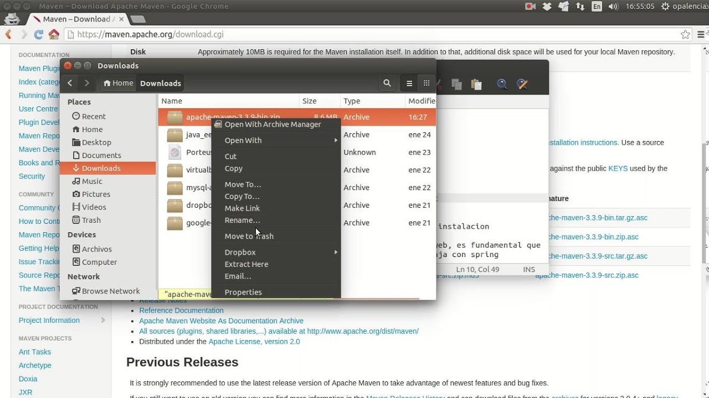709x398 pixels.
Task: Select the java_ee archive file icon
Action: 175,135
